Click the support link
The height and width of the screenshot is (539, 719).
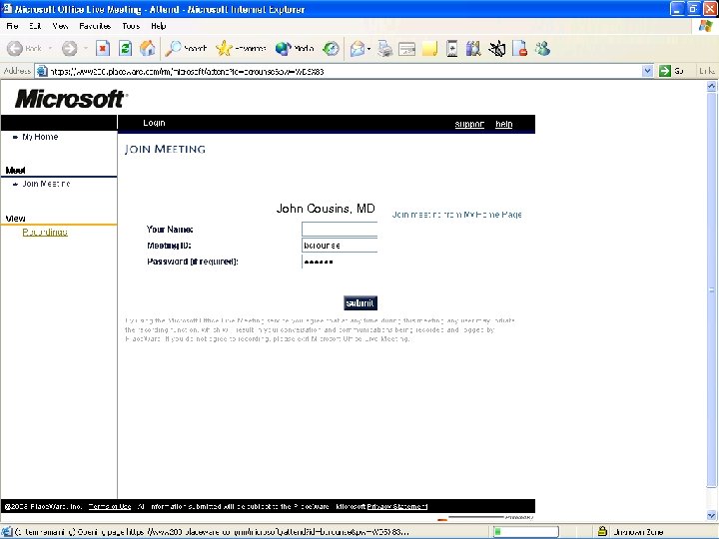(469, 124)
